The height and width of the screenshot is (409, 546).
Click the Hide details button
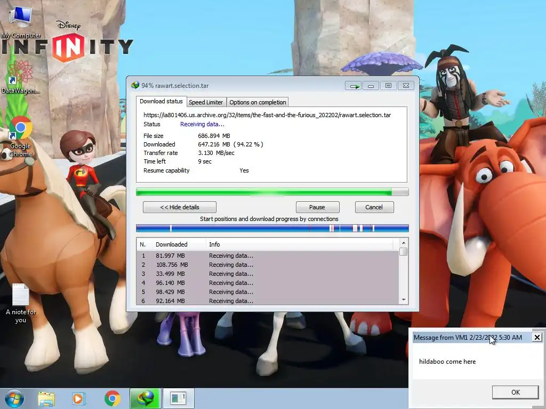(180, 207)
